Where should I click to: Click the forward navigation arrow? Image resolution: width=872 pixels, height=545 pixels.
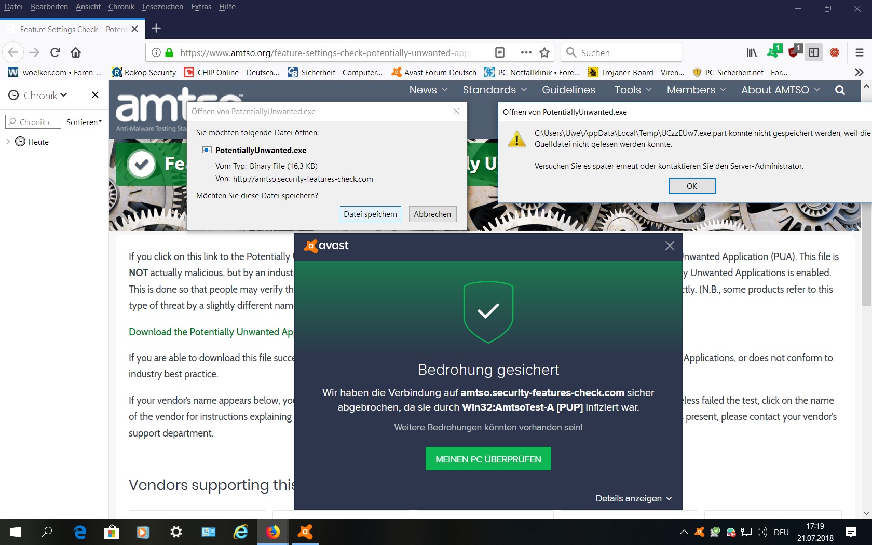[x=34, y=52]
